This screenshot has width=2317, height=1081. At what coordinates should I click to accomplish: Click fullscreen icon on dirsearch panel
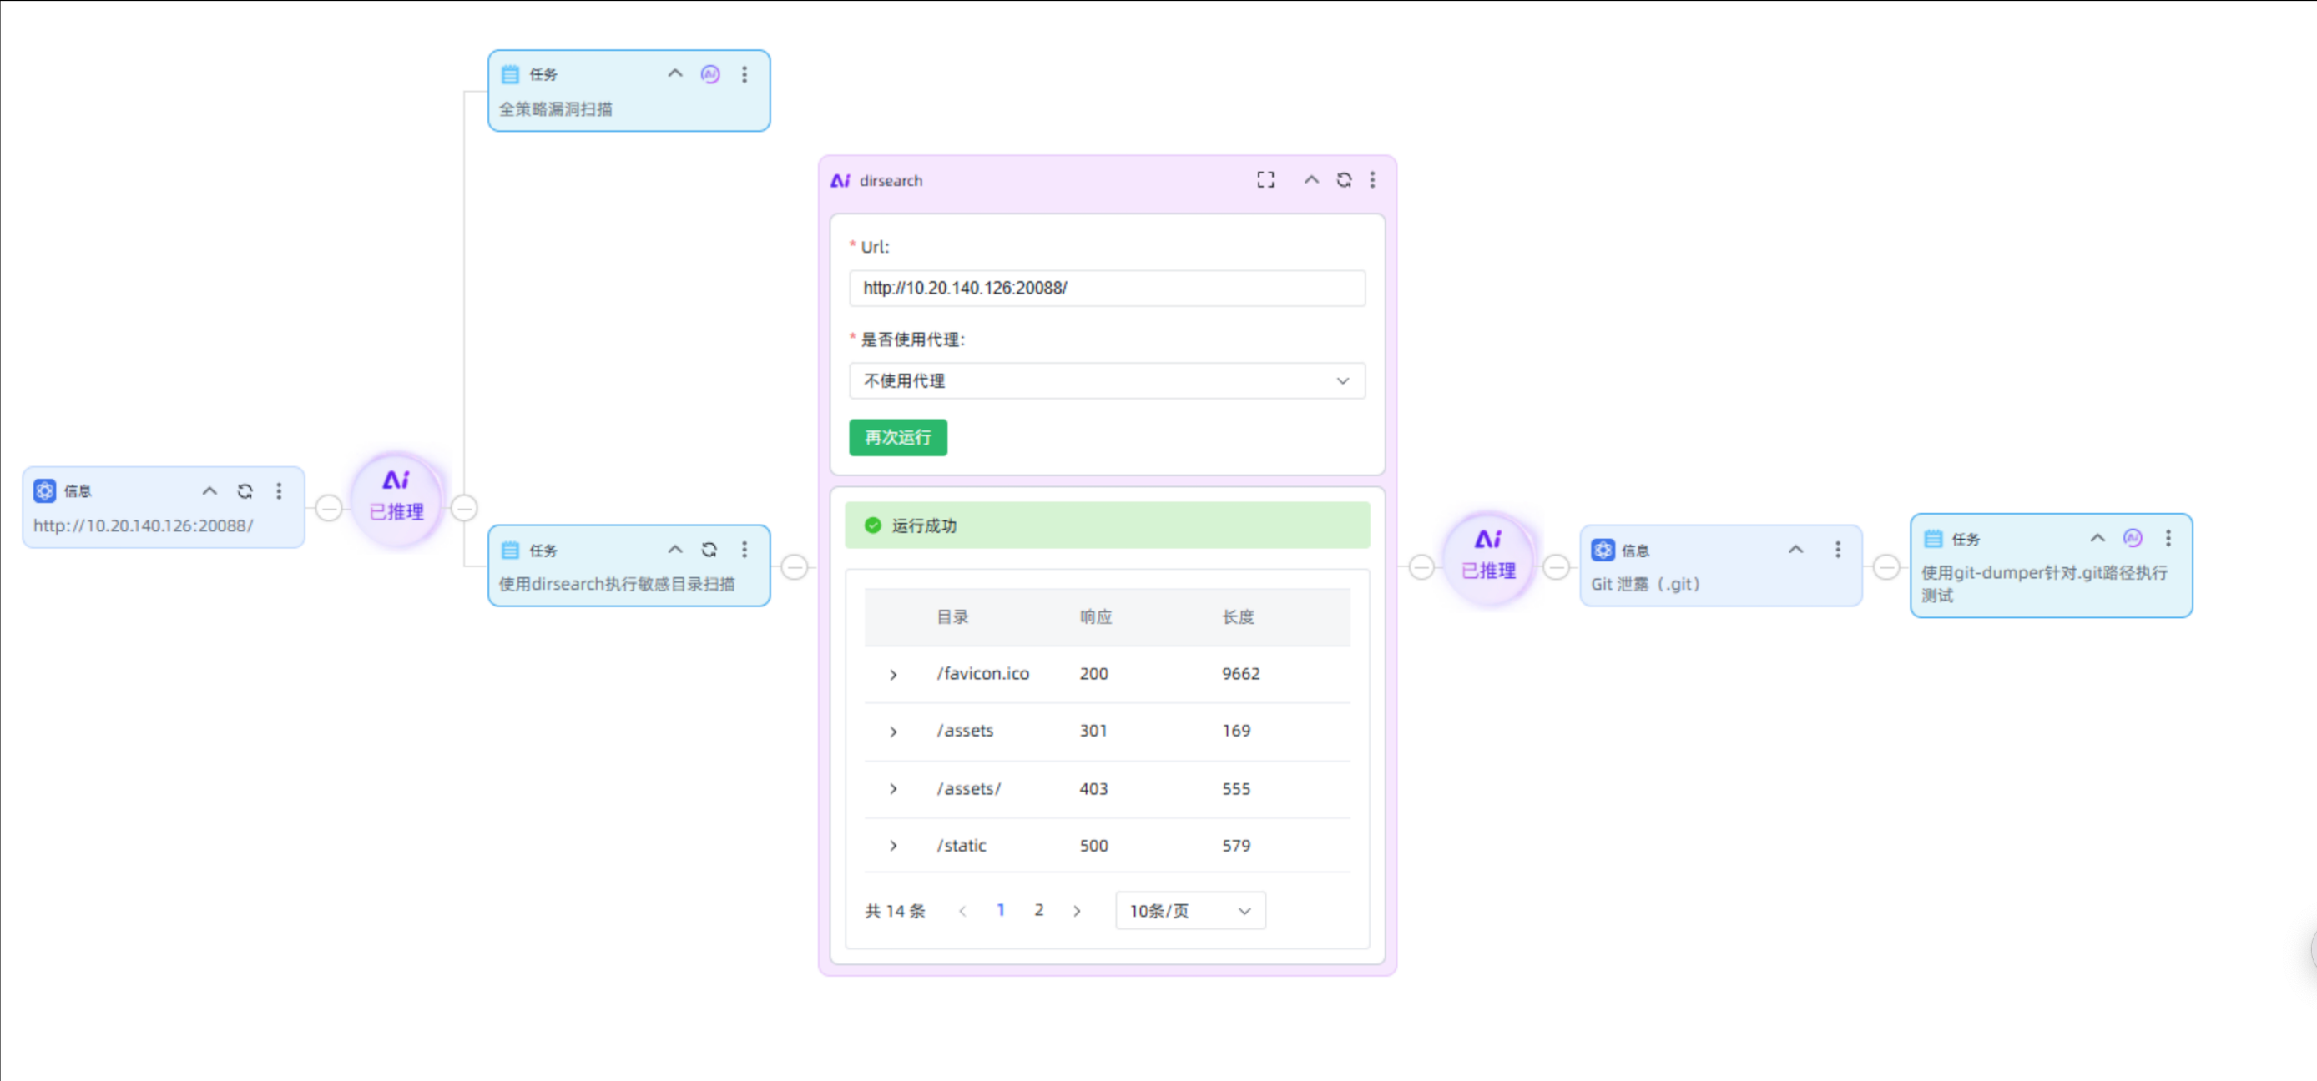click(x=1265, y=179)
